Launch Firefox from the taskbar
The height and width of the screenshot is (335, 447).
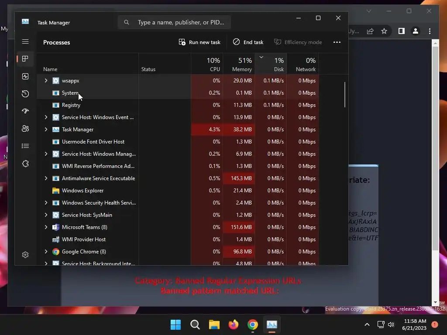pyautogui.click(x=234, y=325)
